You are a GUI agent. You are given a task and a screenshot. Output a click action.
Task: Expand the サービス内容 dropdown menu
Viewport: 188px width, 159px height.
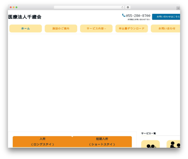coord(96,29)
